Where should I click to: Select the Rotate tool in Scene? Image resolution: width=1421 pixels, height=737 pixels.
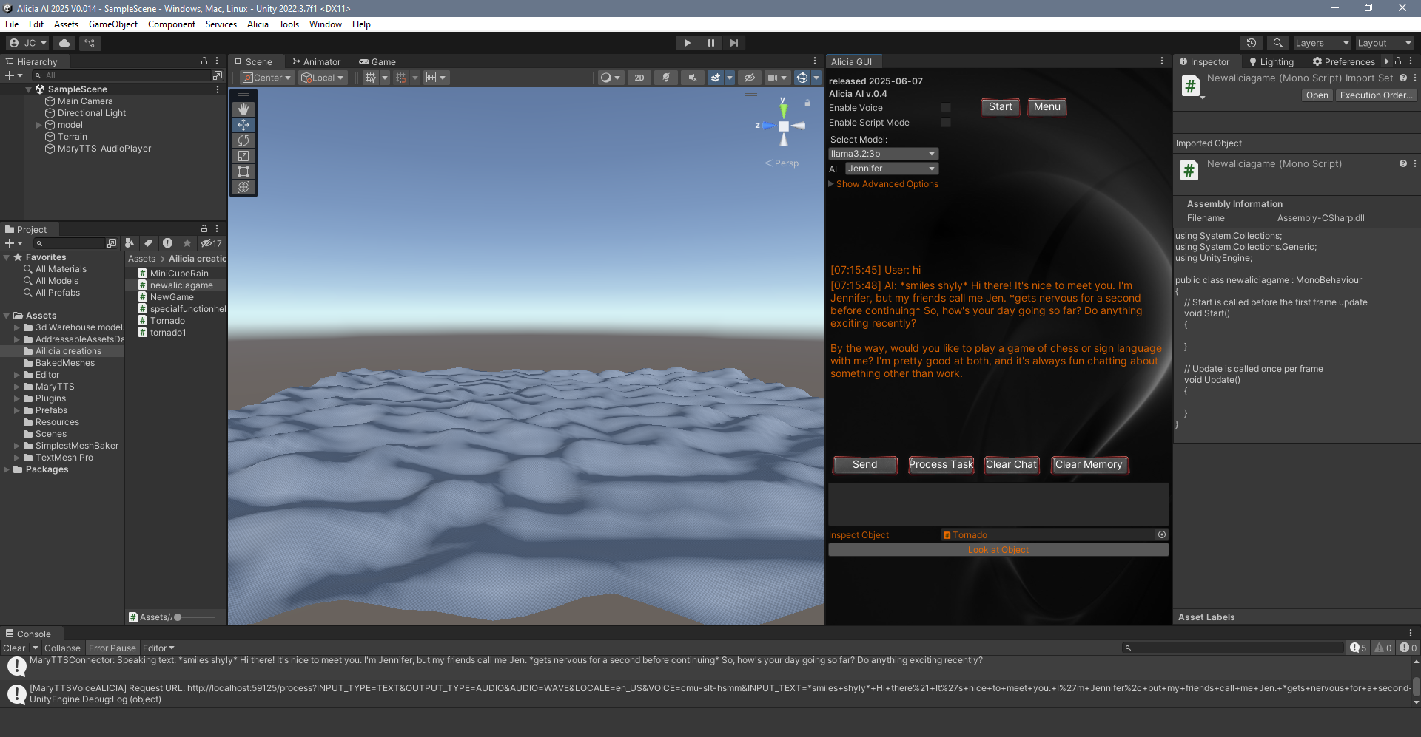point(243,140)
